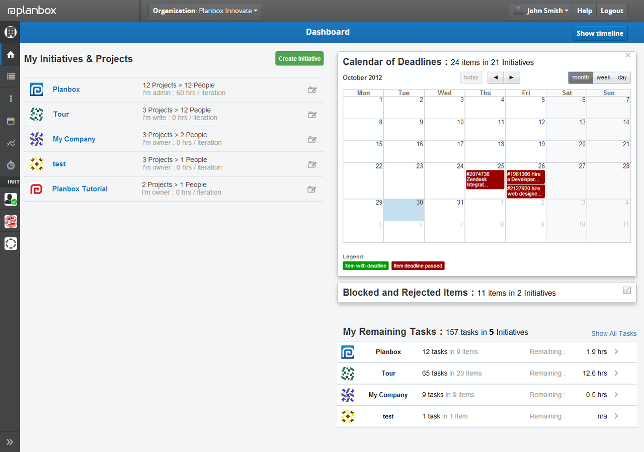Click '12 Projects > 12 People' text for Planbox
The height and width of the screenshot is (452, 644).
click(x=179, y=85)
